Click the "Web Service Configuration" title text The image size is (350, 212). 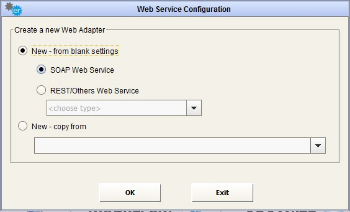click(x=184, y=10)
